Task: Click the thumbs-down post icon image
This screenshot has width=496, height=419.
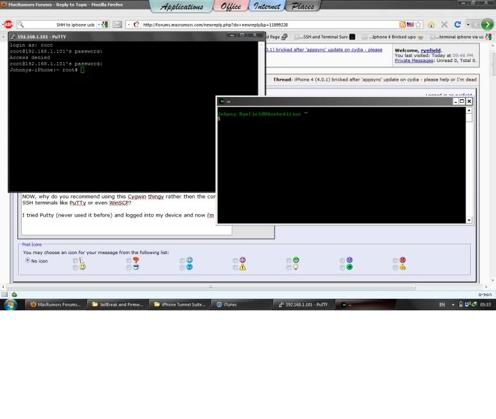Action: (136, 260)
